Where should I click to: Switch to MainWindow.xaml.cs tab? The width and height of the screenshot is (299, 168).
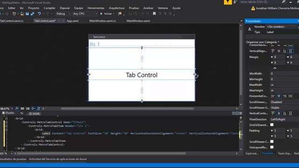click(102, 21)
